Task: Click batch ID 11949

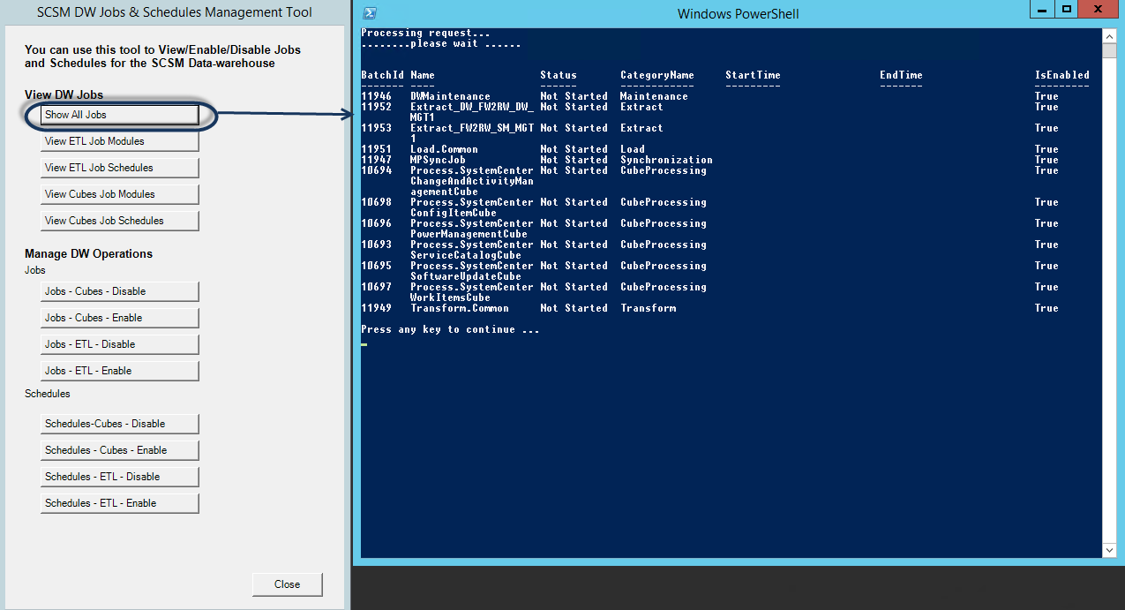Action: coord(377,308)
